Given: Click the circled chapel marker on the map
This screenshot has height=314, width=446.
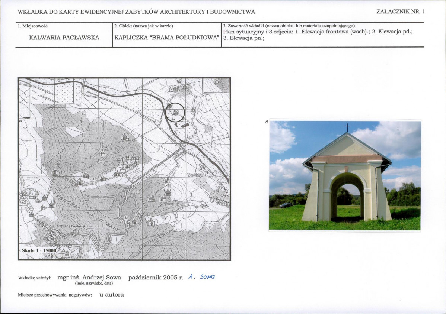Looking at the screenshot, I should pos(175,112).
